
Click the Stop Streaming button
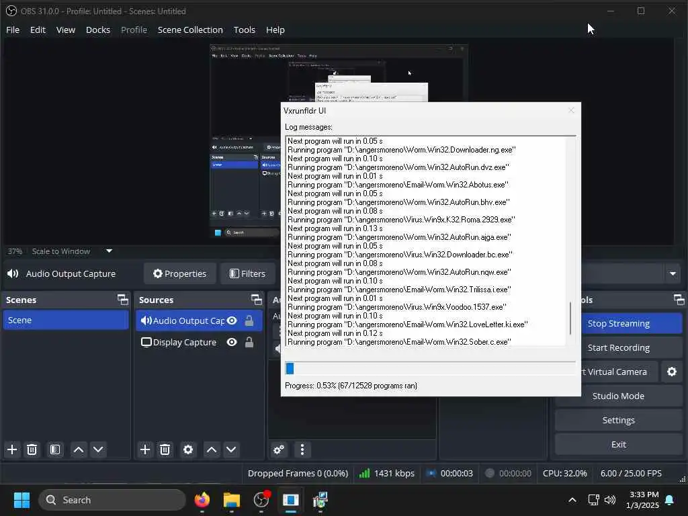click(632, 323)
